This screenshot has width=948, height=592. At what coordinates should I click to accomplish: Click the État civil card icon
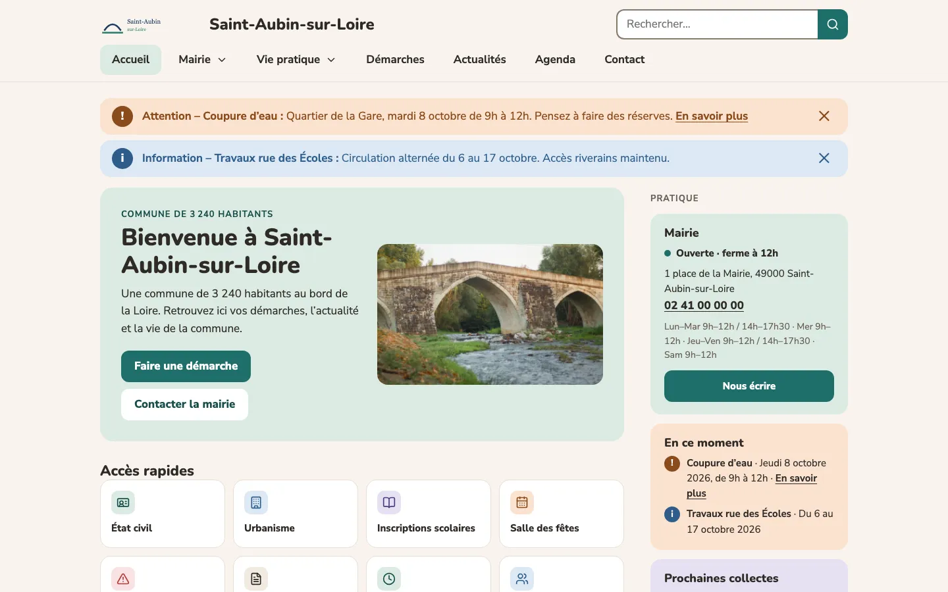123,503
